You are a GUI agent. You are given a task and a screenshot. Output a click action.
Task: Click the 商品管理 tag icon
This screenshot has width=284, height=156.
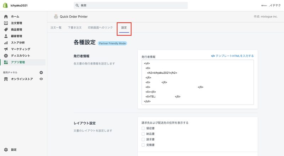pos(6,30)
